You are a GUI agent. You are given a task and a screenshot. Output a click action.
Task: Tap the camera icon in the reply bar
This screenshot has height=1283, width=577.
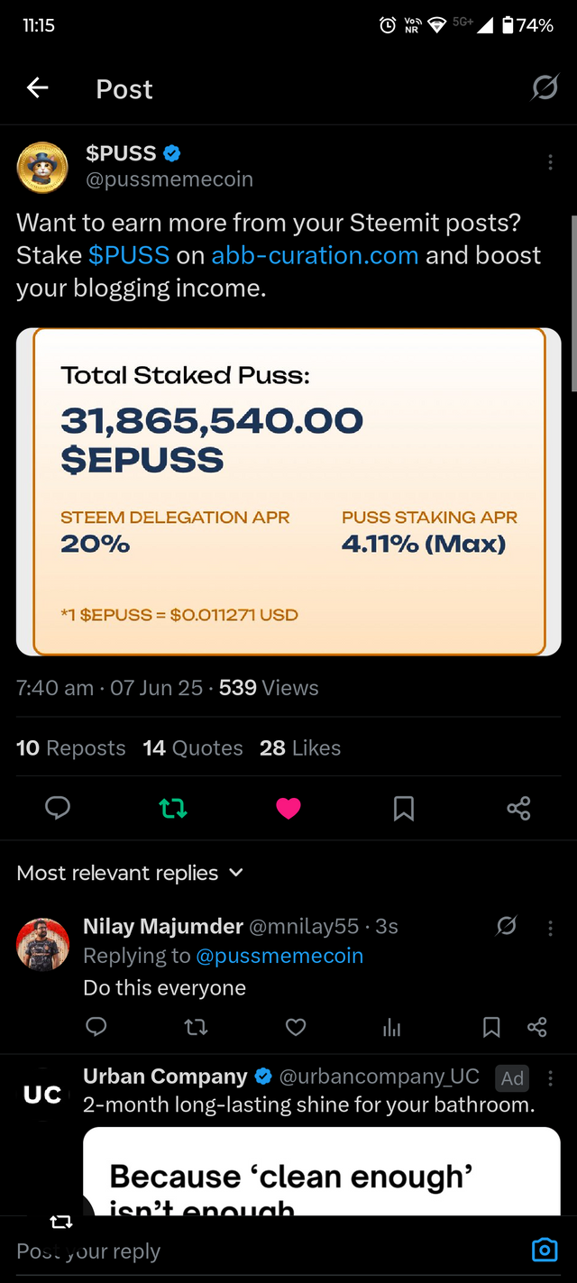pos(545,1250)
